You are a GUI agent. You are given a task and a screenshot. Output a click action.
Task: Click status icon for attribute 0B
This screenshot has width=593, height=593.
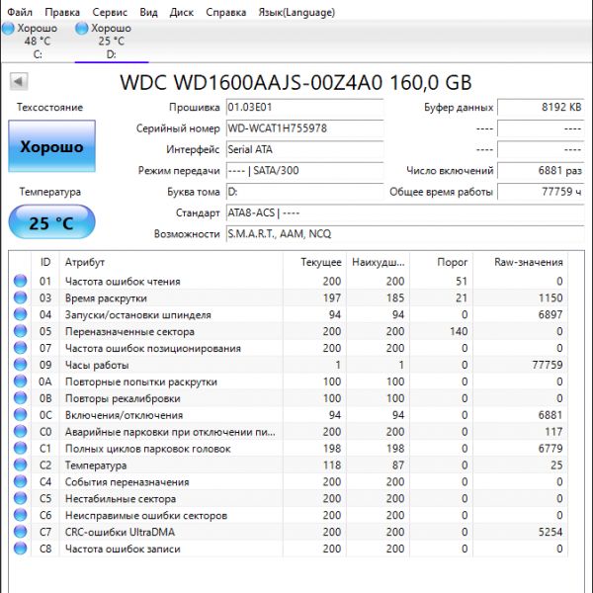(20, 398)
